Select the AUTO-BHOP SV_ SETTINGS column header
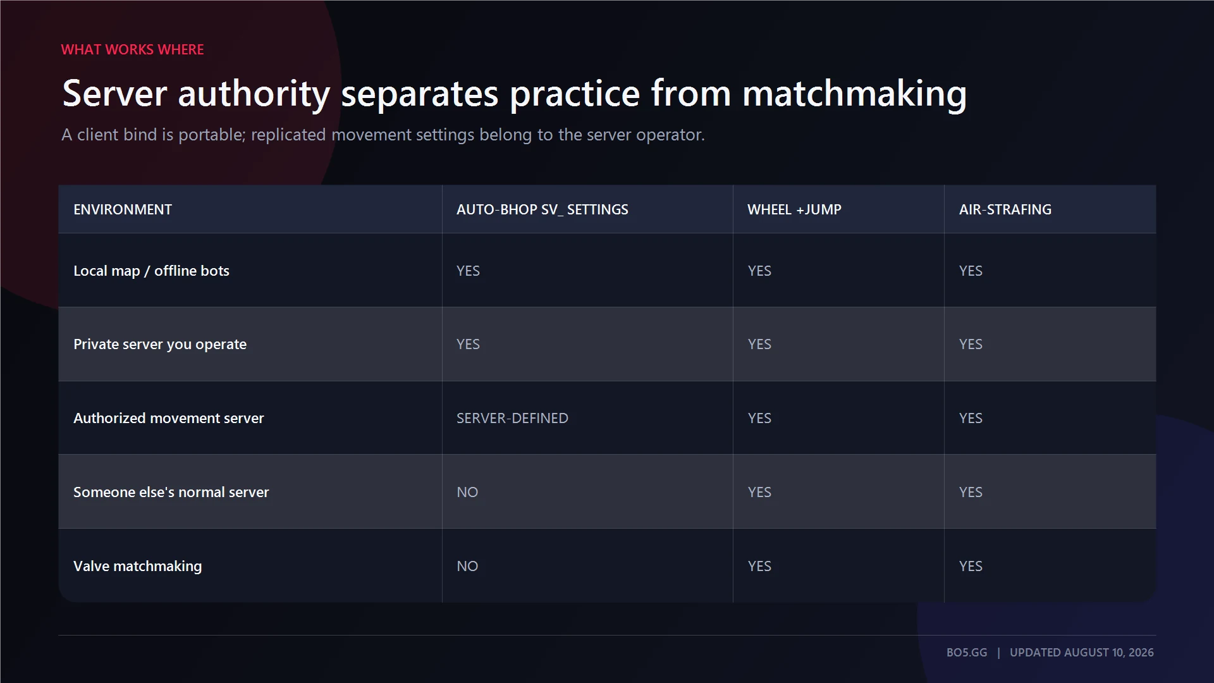The image size is (1214, 683). pyautogui.click(x=543, y=209)
